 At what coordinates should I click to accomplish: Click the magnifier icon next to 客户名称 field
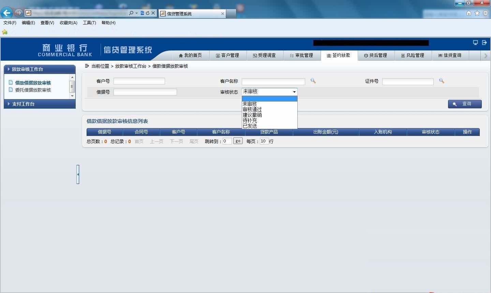(313, 81)
